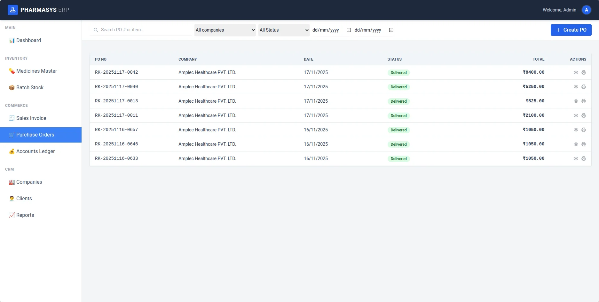
Task: Click the PharmaSys flask logo icon
Action: 13,10
